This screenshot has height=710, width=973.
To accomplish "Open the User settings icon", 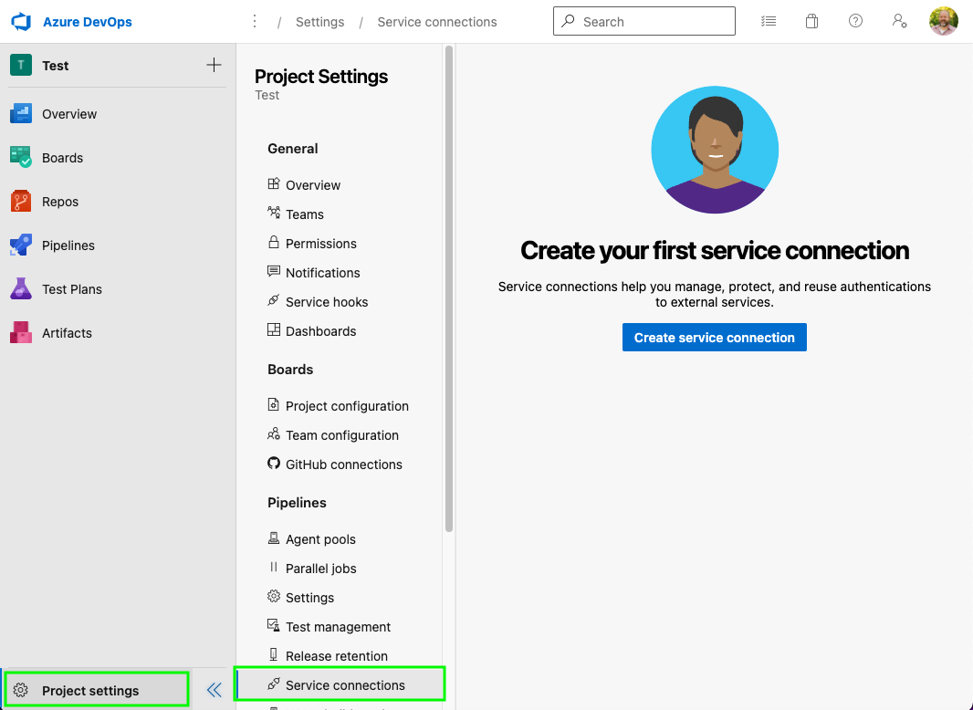I will (900, 21).
